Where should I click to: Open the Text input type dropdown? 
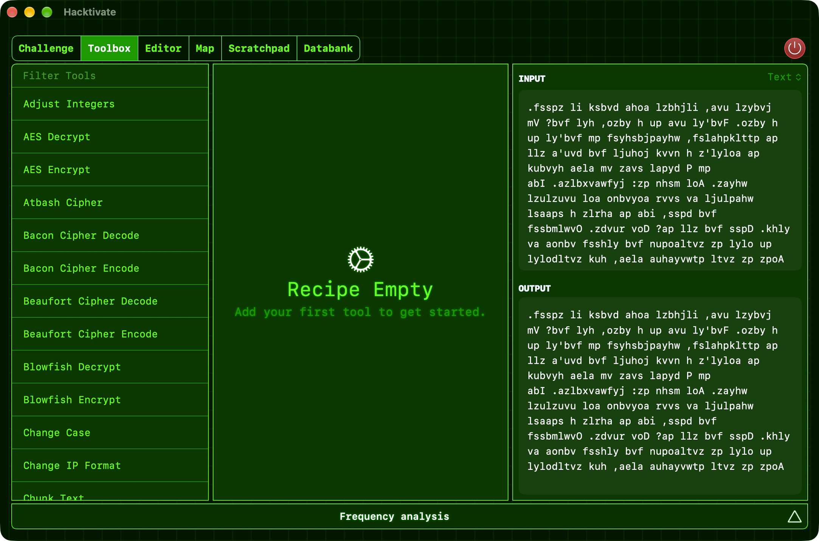click(x=784, y=77)
